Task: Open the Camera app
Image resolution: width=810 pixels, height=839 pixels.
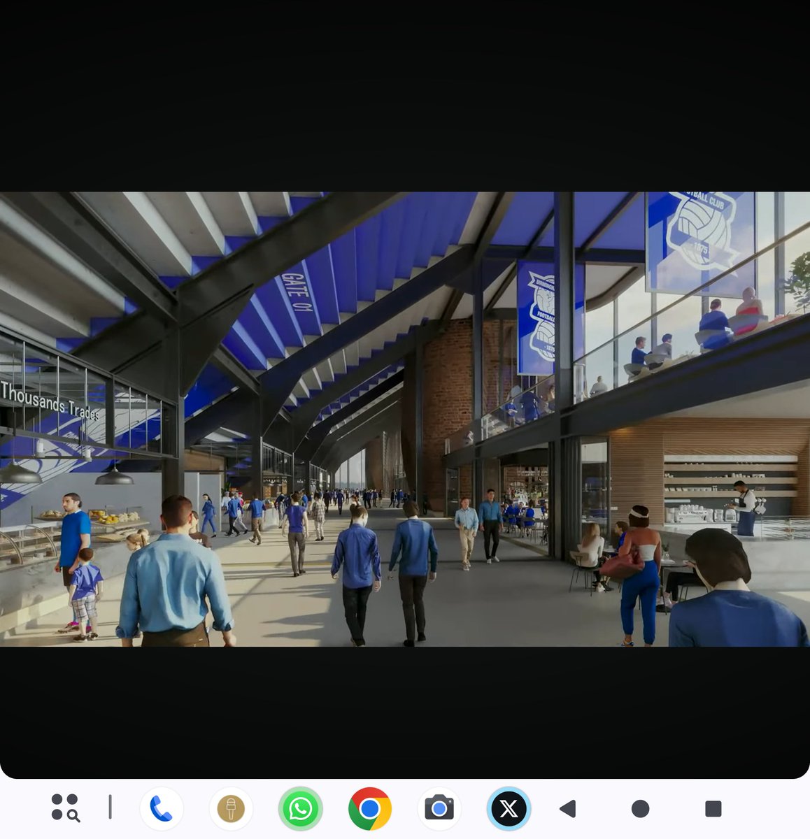Action: pos(439,809)
